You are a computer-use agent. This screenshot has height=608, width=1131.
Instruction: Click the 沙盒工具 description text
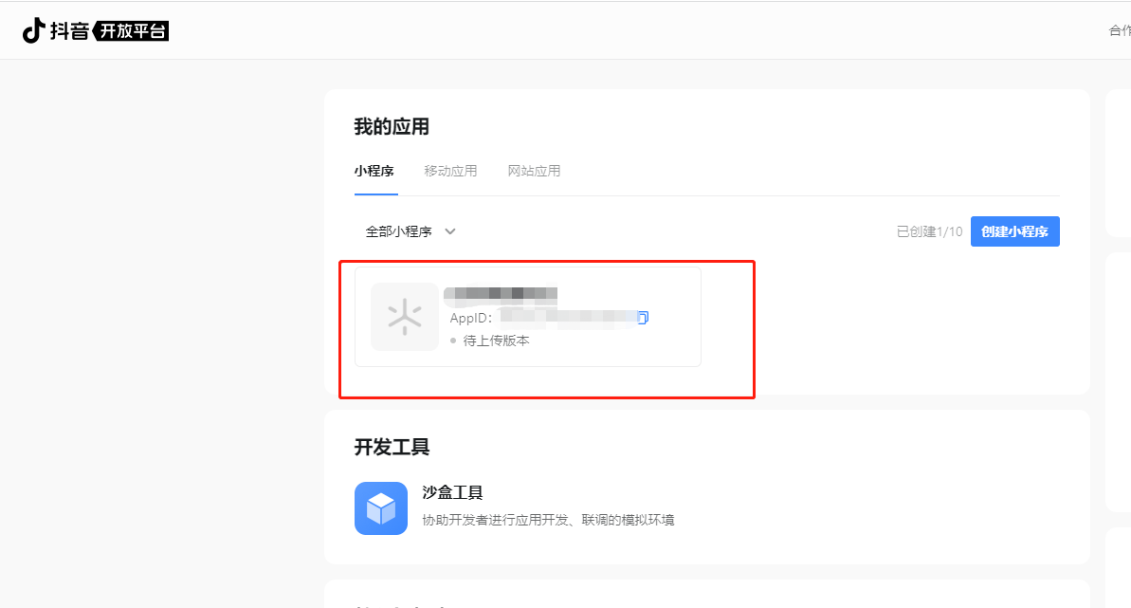548,520
